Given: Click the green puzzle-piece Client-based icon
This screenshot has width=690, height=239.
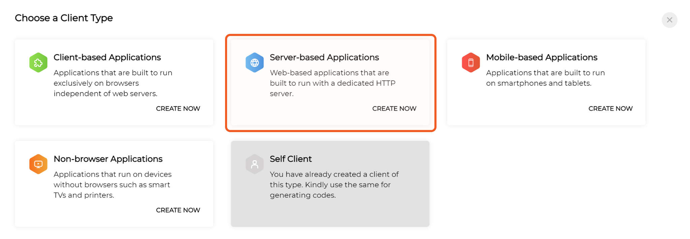Looking at the screenshot, I should [x=38, y=63].
